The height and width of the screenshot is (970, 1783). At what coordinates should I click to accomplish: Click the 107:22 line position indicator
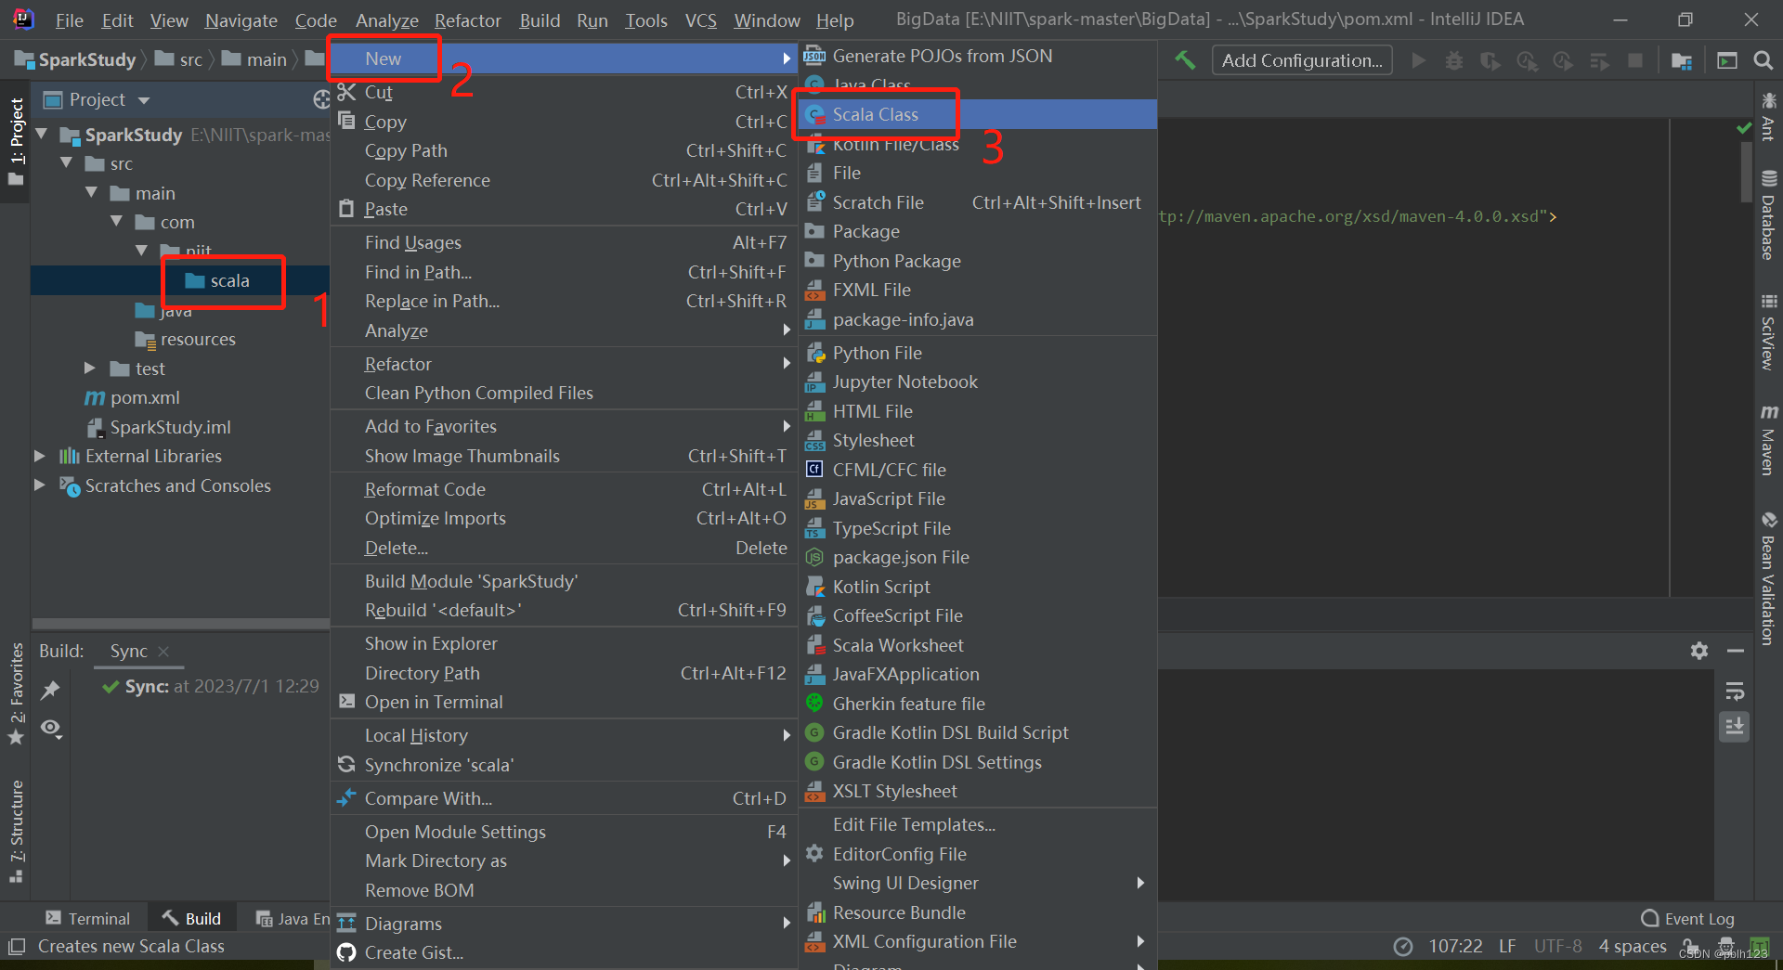1455,946
